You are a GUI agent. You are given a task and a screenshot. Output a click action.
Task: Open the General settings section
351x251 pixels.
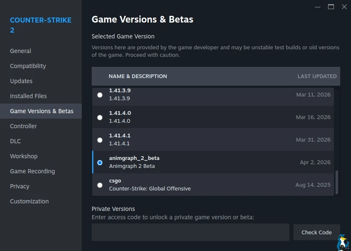[20, 51]
